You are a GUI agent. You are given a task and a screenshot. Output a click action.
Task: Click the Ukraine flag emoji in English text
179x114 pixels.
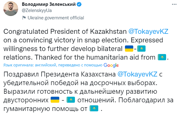click(129, 49)
